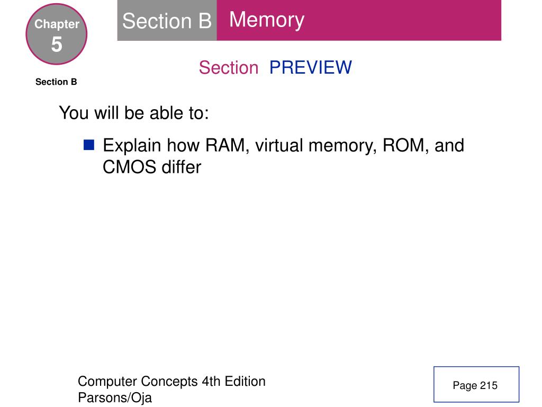Click the Parsons/Oja author credit
542x407 pixels.
coord(115,397)
